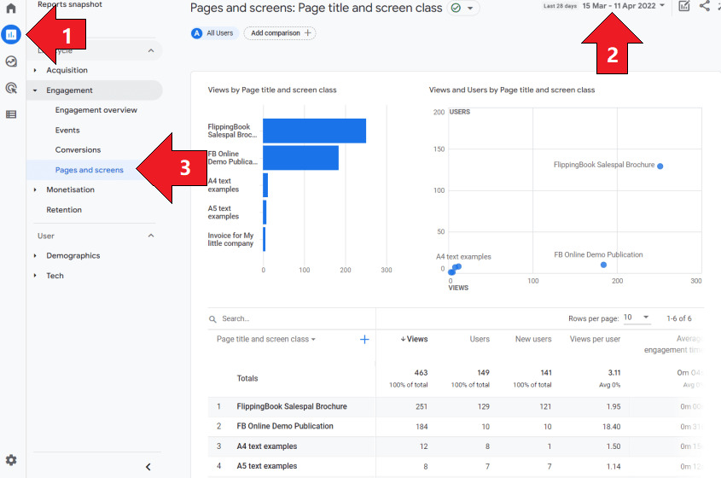Click the A4 text examples table row name

pos(267,446)
